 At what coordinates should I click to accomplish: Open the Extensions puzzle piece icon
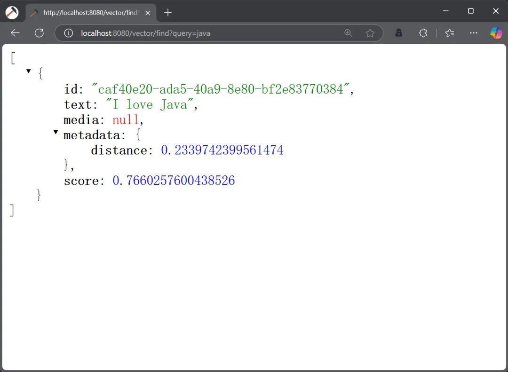point(423,33)
